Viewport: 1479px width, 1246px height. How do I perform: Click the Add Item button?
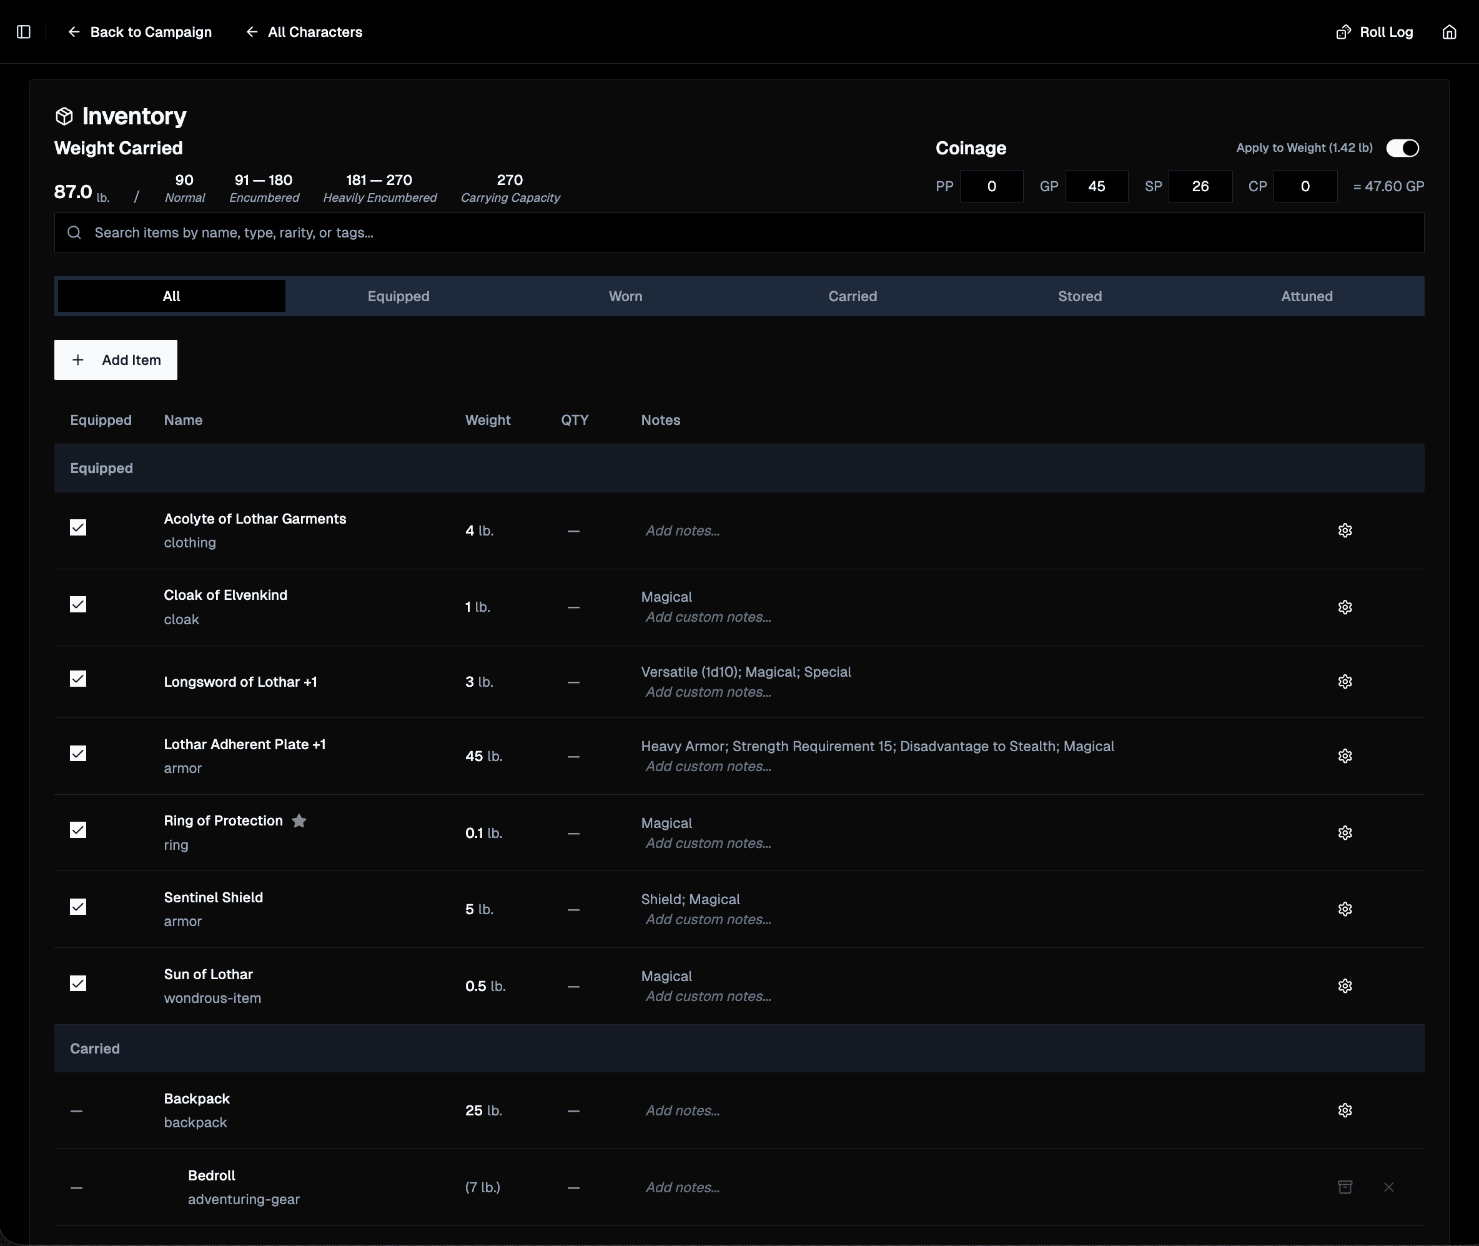coord(116,360)
